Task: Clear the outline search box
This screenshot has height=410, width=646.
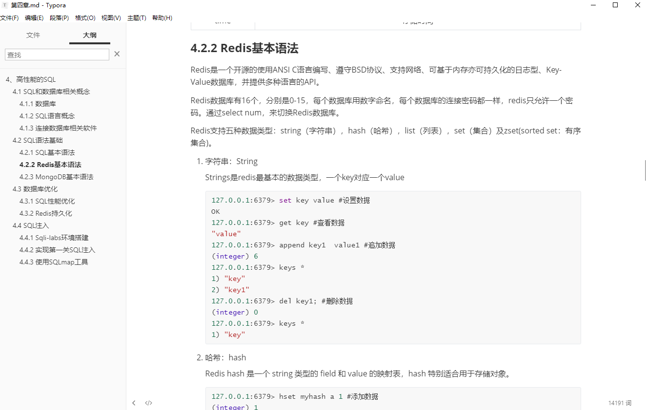Action: pos(117,54)
